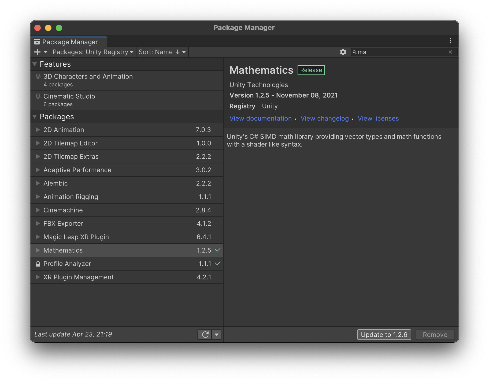489x382 pixels.
Task: Expand the Animation Rigging package versions
Action: 38,197
